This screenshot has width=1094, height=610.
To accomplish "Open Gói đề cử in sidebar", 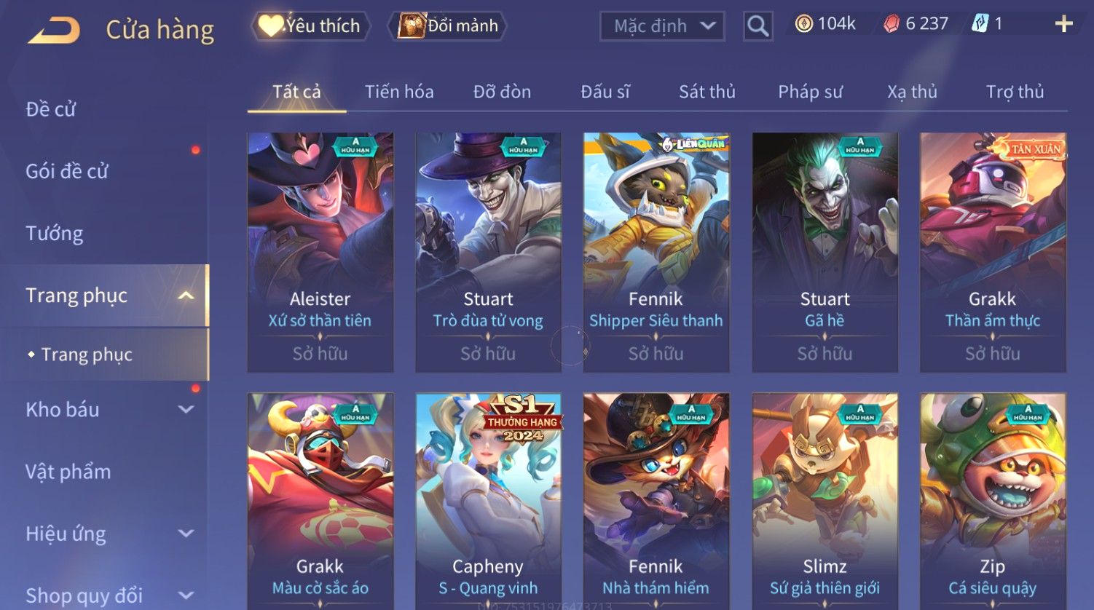I will tap(67, 172).
